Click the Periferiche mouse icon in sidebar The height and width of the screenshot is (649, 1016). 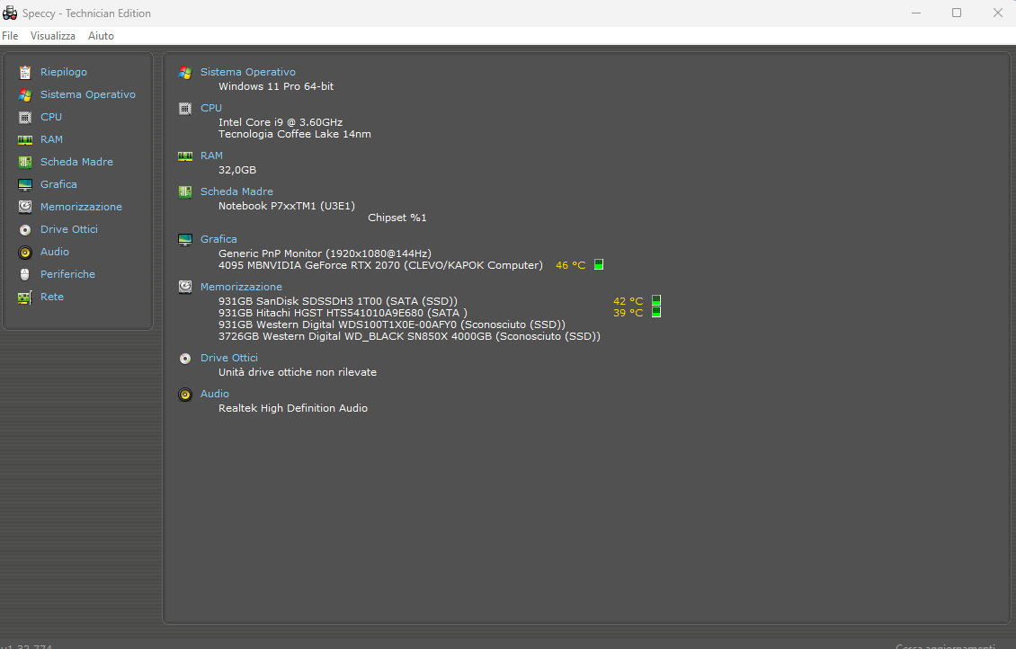(x=24, y=275)
